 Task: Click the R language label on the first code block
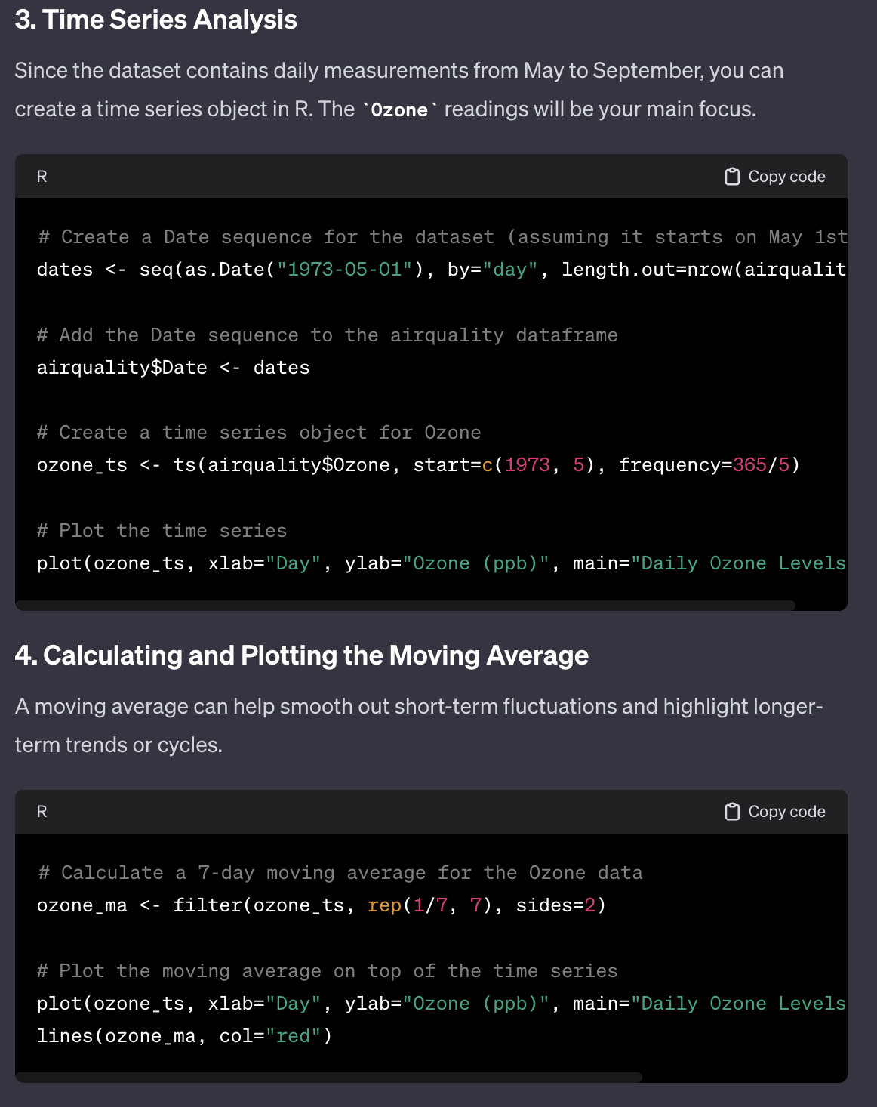click(42, 177)
